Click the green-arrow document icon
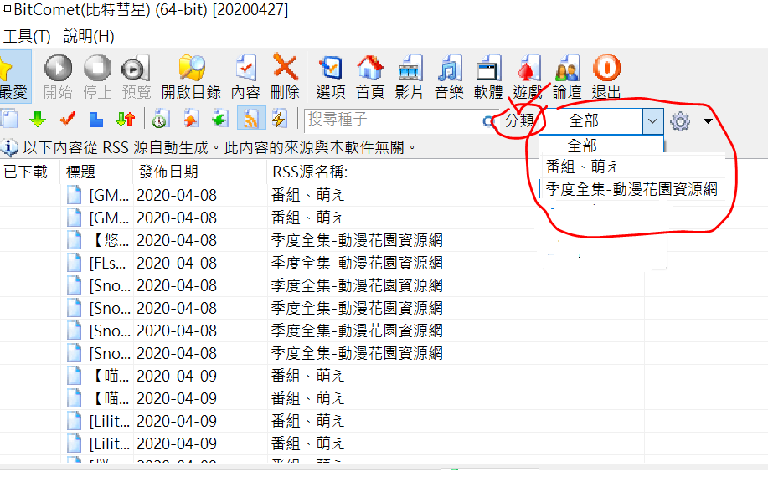Viewport: 768px width, 492px height. coord(220,119)
